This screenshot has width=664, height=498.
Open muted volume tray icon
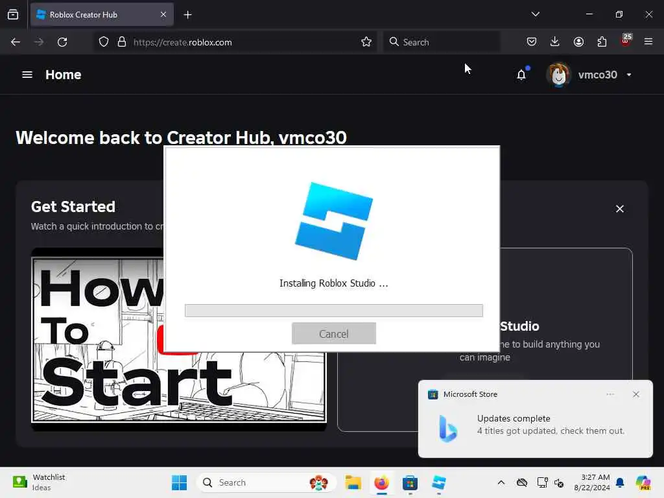tap(559, 482)
